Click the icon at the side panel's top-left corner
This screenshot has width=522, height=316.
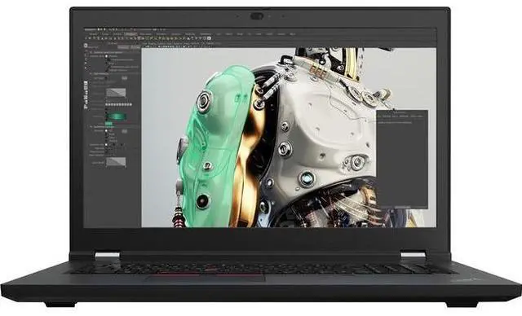(x=86, y=46)
